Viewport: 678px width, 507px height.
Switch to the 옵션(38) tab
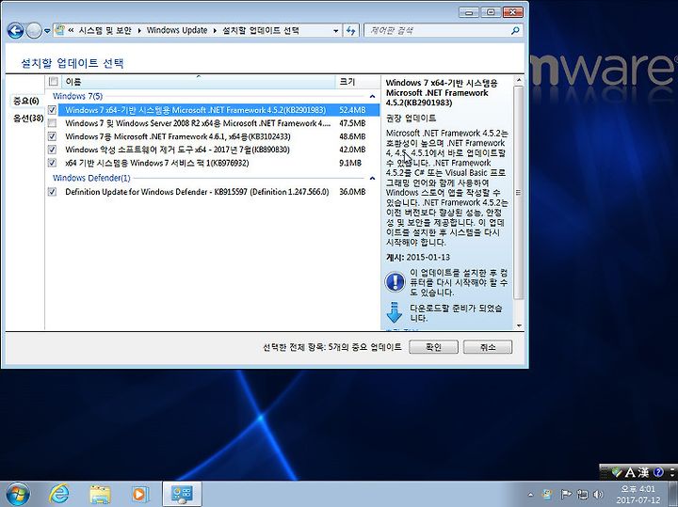click(x=27, y=118)
